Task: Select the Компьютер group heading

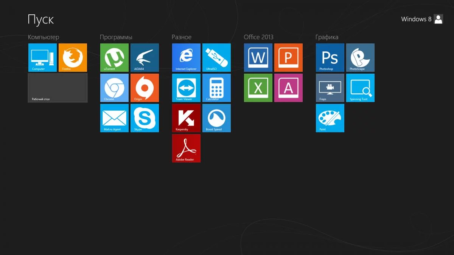Action: (x=44, y=37)
